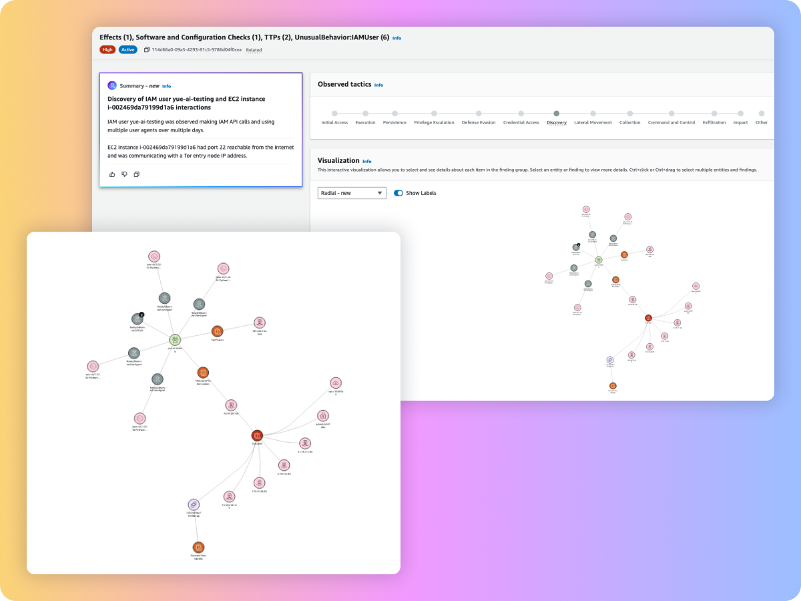Open the Info link beside Visualization

coord(366,161)
